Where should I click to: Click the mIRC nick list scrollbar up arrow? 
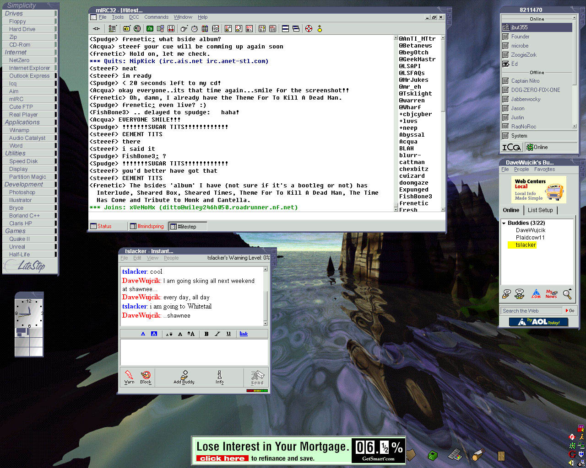pyautogui.click(x=443, y=38)
